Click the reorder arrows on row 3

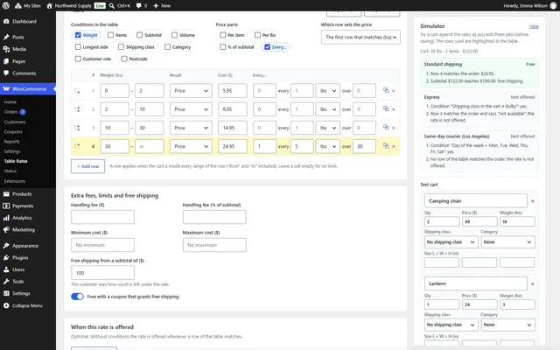click(x=77, y=128)
